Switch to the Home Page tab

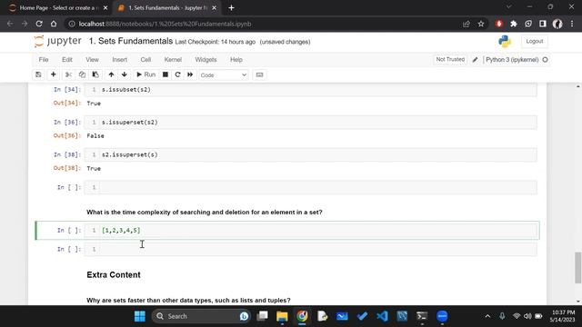tap(58, 8)
